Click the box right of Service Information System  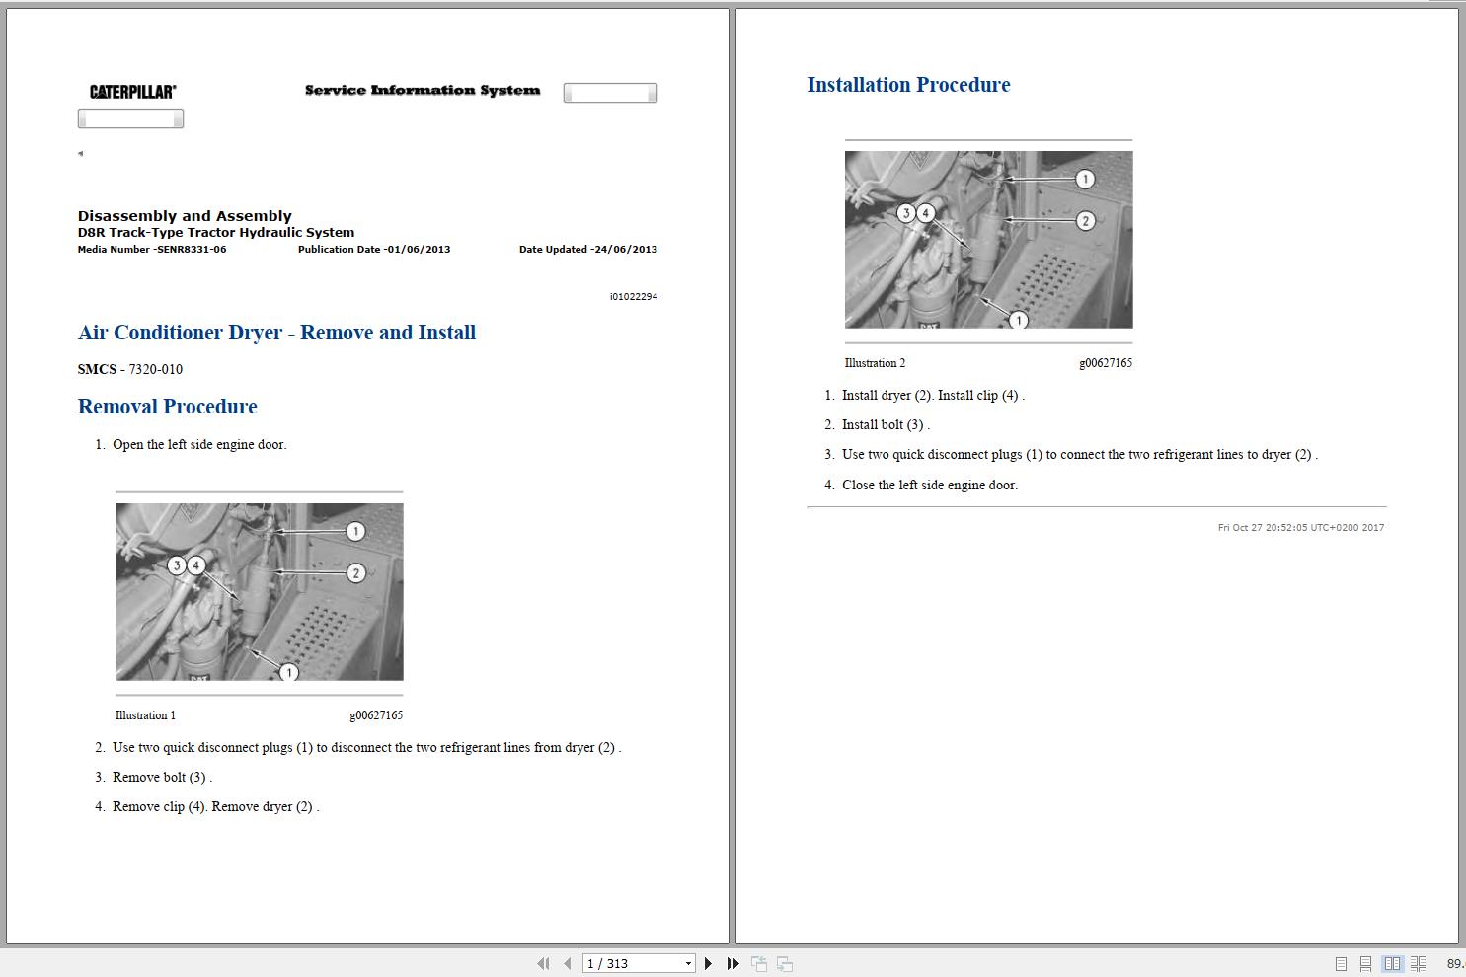(x=610, y=93)
